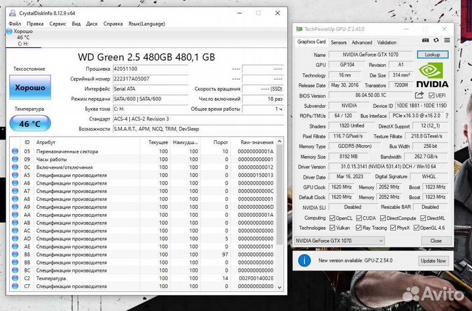Open the Правка menu
This screenshot has width=472, height=311.
coord(35,24)
